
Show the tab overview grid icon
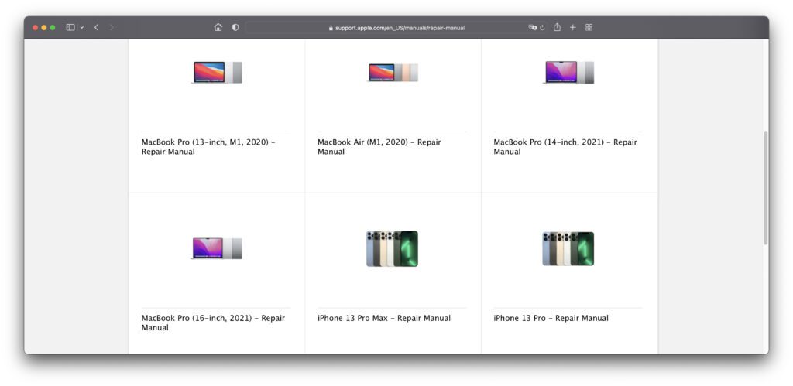[x=589, y=27]
